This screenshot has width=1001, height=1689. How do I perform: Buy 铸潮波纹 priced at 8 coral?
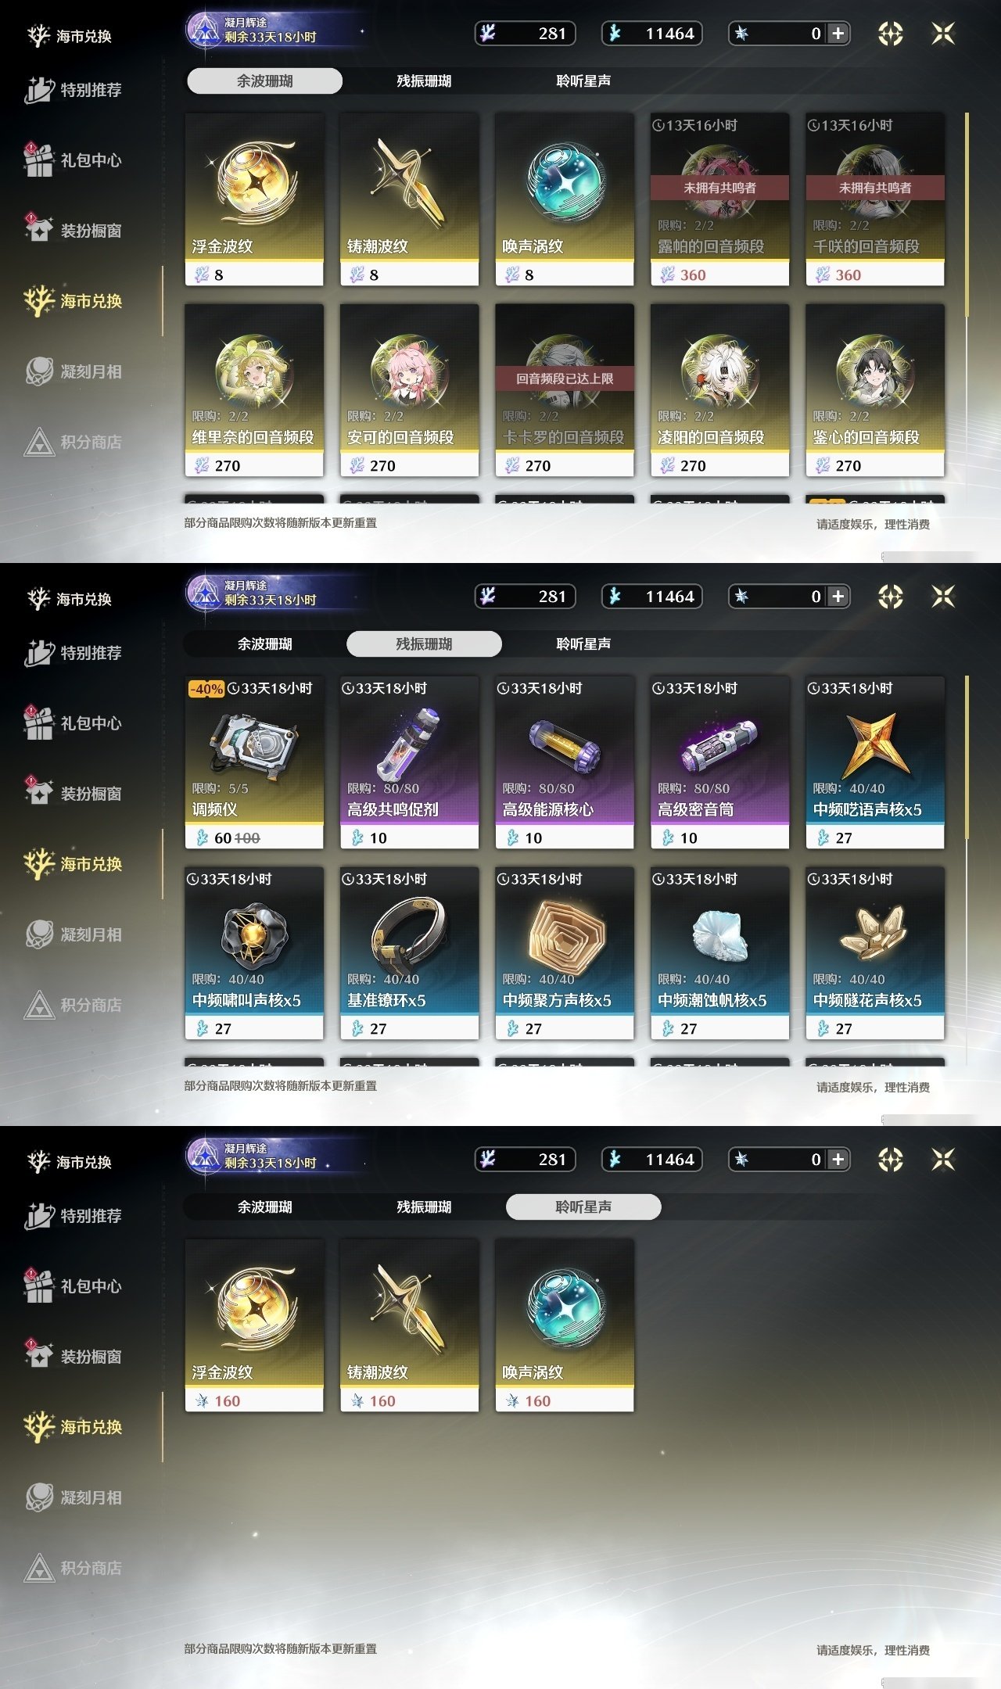[409, 199]
